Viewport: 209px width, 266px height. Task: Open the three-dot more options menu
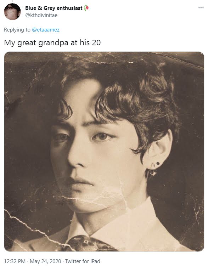(x=201, y=8)
